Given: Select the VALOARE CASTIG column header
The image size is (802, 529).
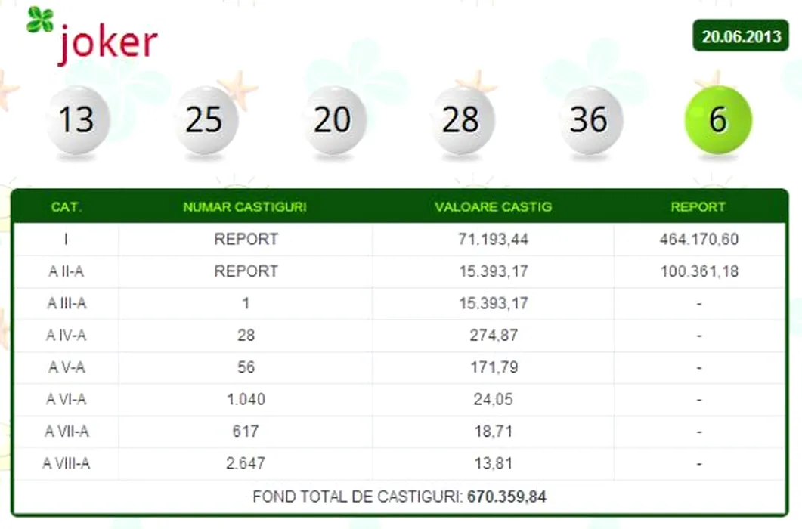Looking at the screenshot, I should point(493,207).
